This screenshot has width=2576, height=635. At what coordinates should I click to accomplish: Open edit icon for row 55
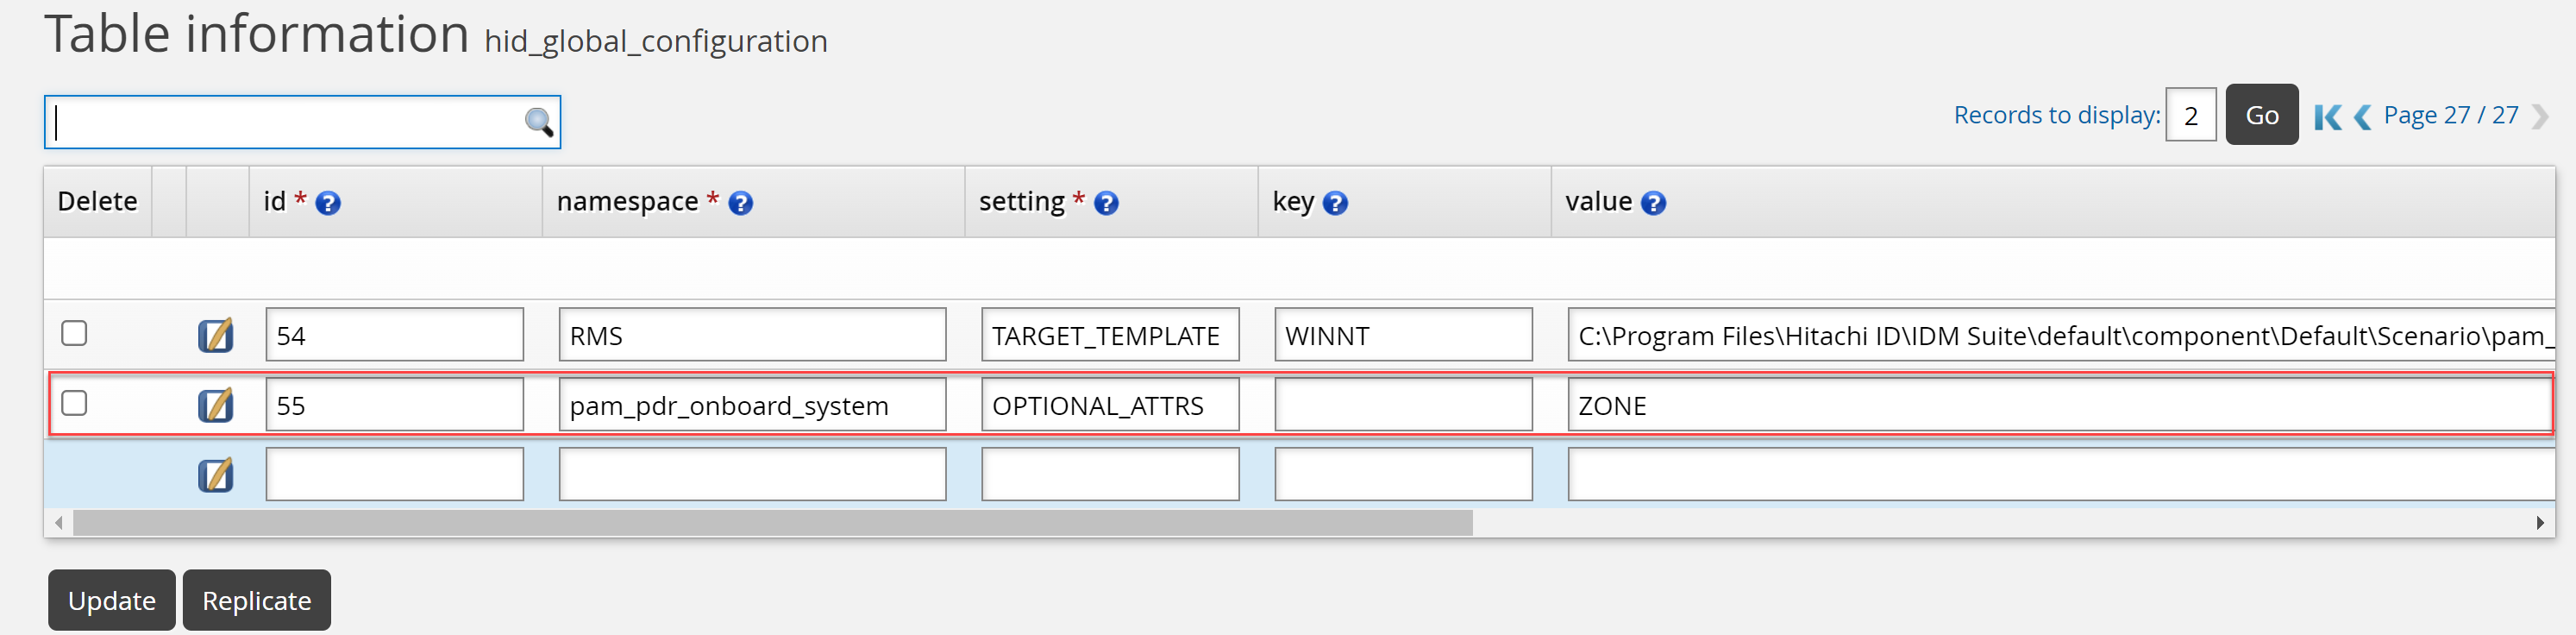click(215, 405)
